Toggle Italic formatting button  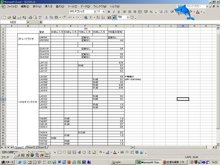pyautogui.click(x=114, y=12)
